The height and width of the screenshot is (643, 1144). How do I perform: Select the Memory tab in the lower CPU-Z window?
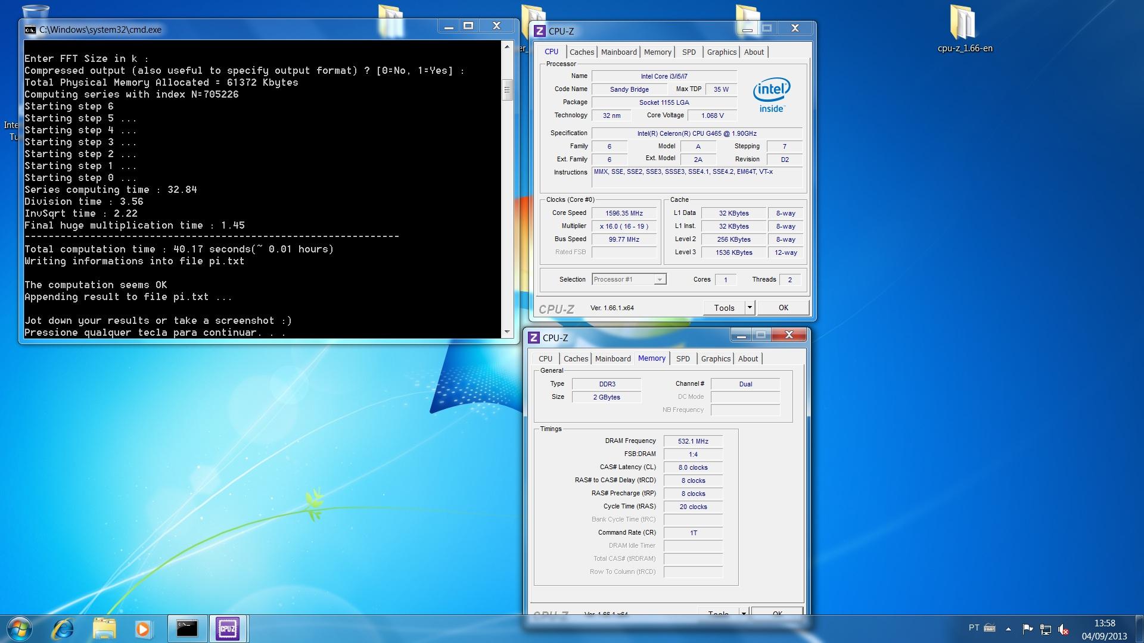point(652,358)
